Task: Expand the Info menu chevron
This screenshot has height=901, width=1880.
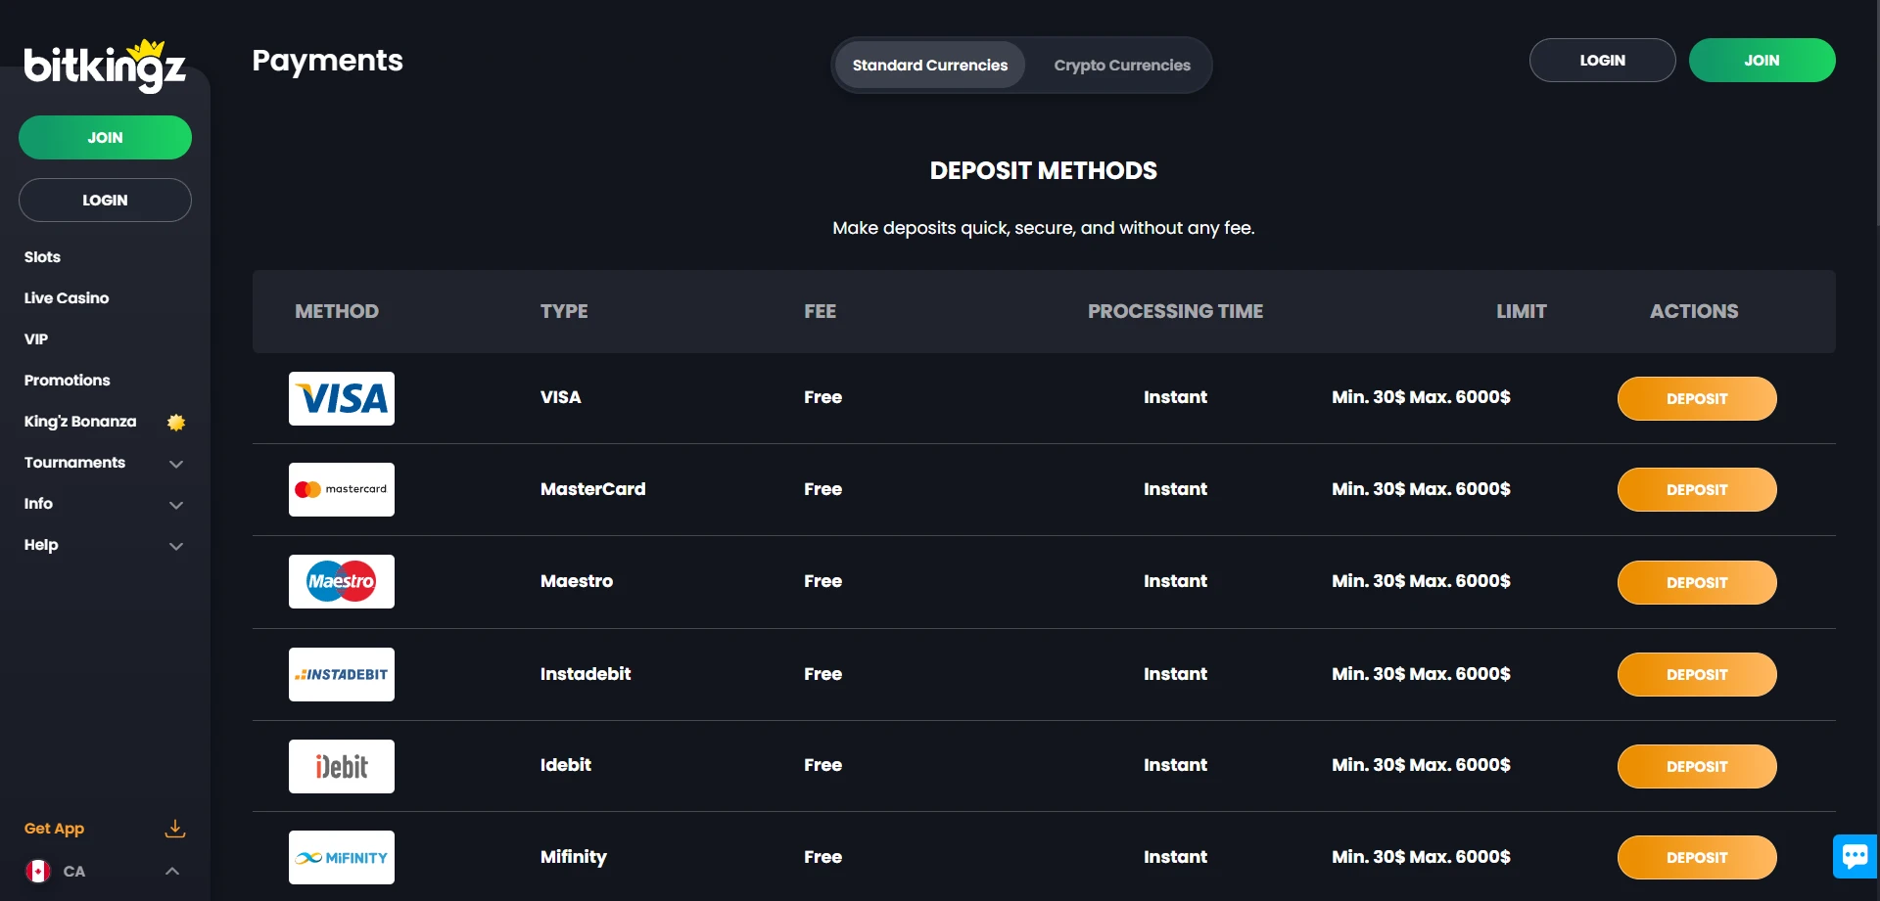Action: click(176, 505)
